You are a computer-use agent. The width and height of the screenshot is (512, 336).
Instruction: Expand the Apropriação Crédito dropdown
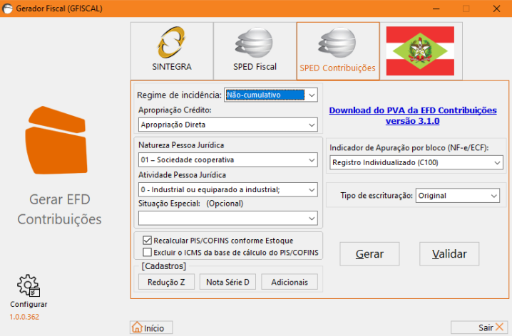[228, 125]
